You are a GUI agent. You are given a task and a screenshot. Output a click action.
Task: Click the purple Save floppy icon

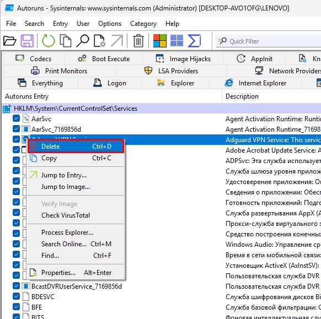coord(27,41)
